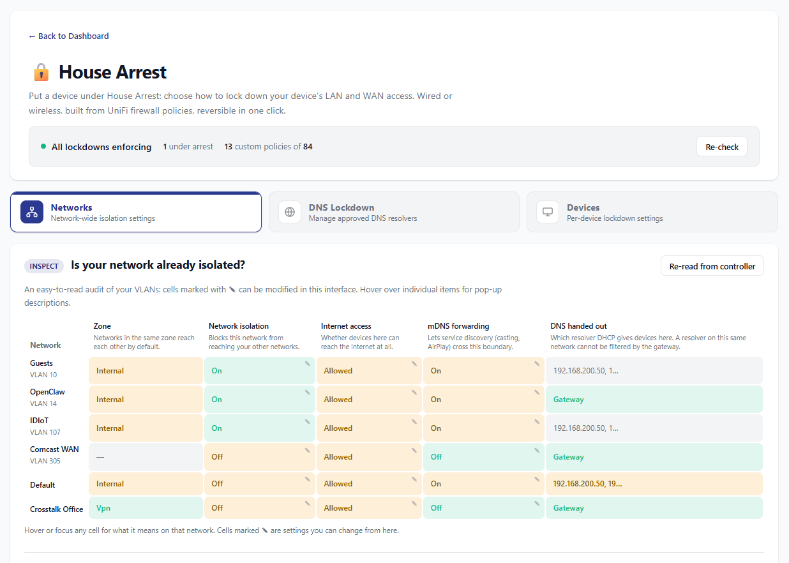
Task: Toggle Crosstalk Office Network isolation Off cell
Action: coord(259,508)
